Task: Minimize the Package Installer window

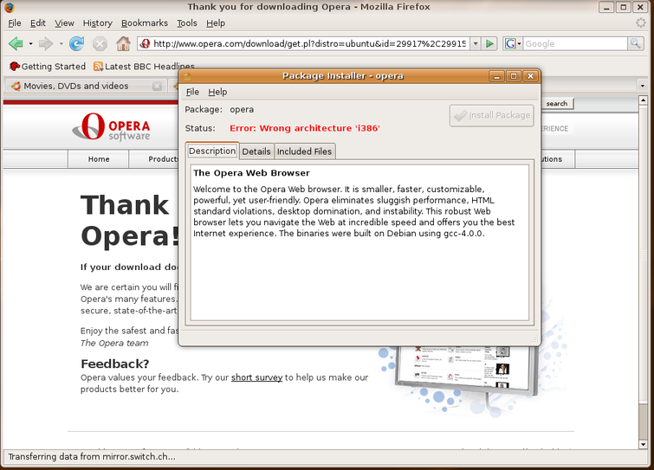Action: 496,76
